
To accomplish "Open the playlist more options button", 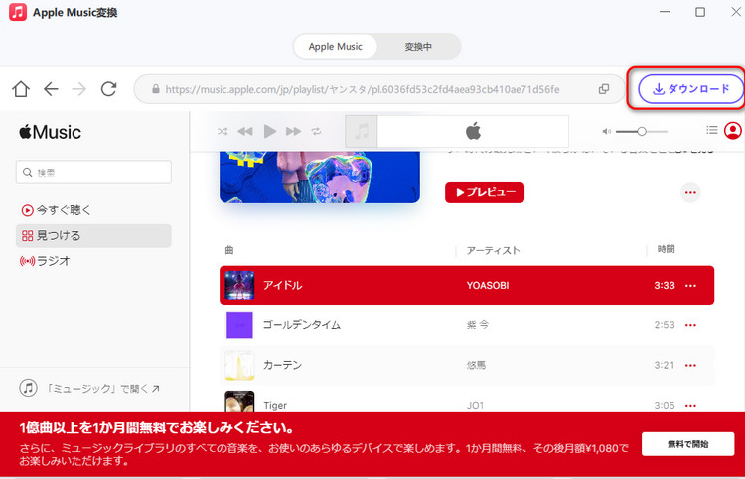I will [x=690, y=192].
